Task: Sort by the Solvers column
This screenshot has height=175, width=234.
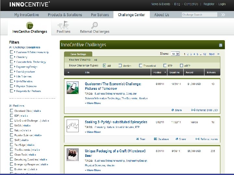Action: pyautogui.click(x=212, y=72)
